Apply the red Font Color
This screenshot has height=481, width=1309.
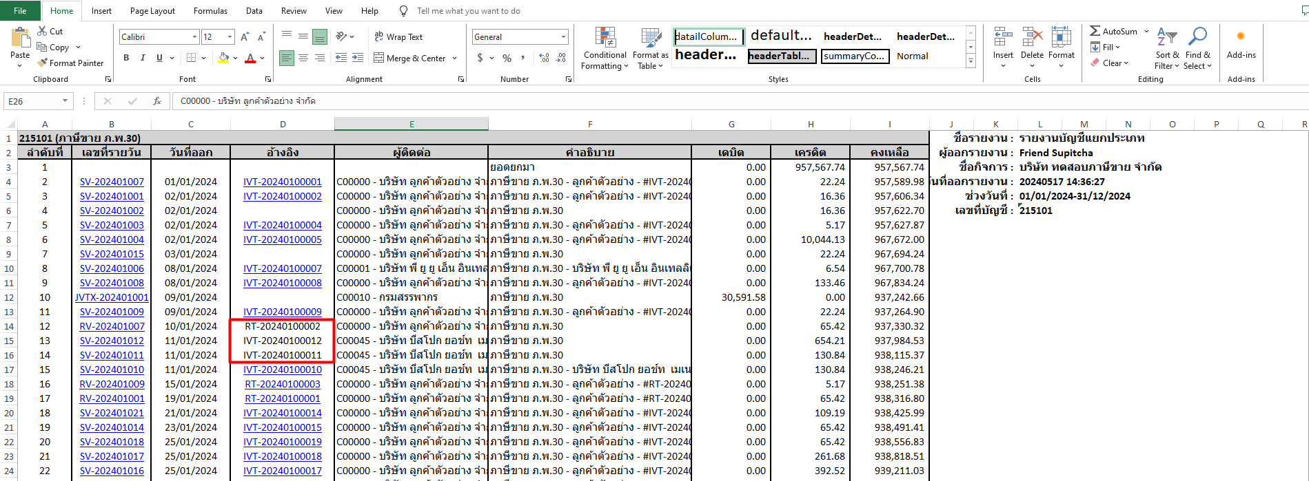(x=250, y=58)
